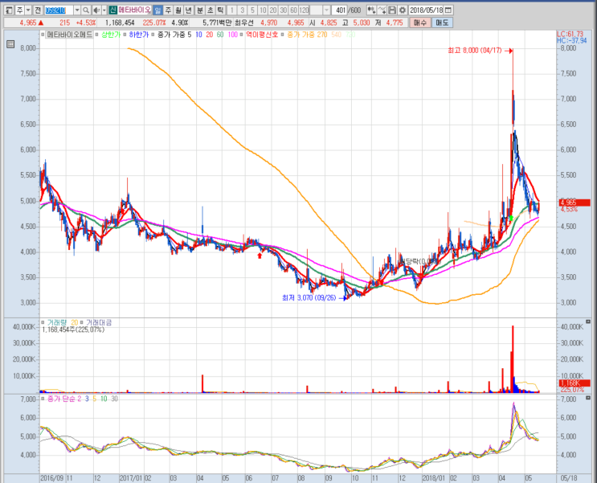Open the custom interval dropdown arrow

pyautogui.click(x=327, y=10)
